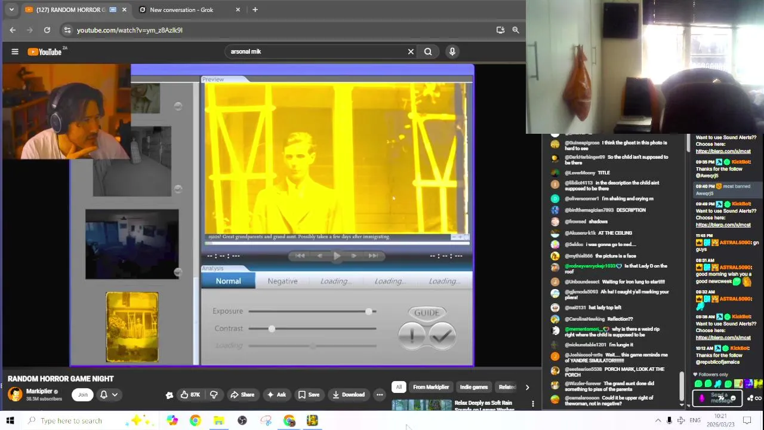Go back in the Chrome browser

click(13, 30)
